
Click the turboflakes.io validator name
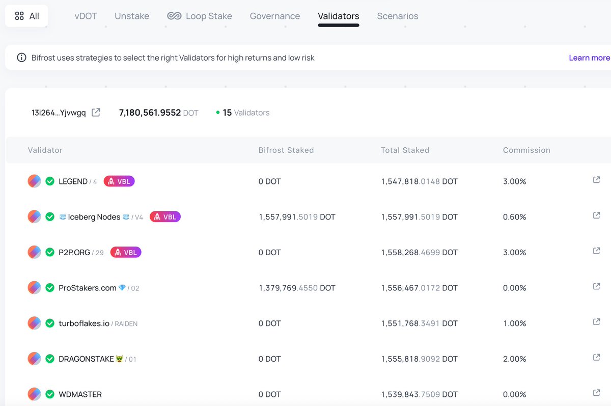click(84, 323)
